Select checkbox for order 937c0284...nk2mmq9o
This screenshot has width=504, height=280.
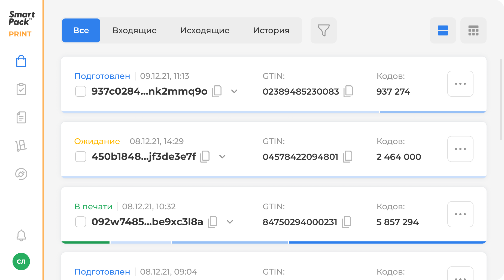[81, 91]
